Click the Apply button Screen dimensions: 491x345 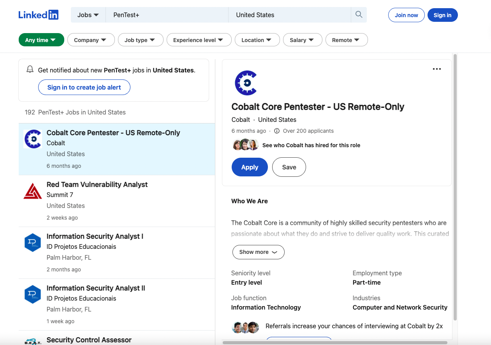click(250, 167)
